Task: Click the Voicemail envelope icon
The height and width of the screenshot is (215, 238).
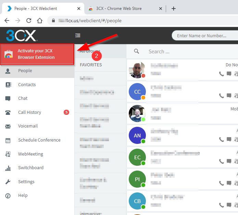Action: tap(8, 126)
